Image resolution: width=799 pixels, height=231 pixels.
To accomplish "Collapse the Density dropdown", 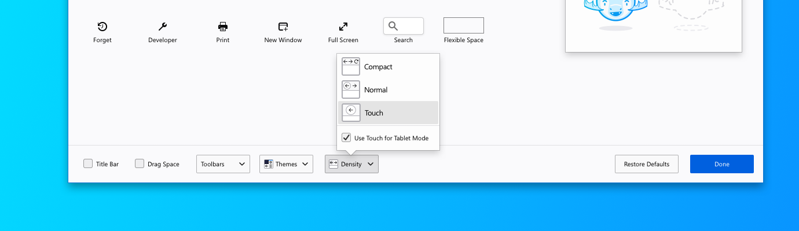I will 351,164.
